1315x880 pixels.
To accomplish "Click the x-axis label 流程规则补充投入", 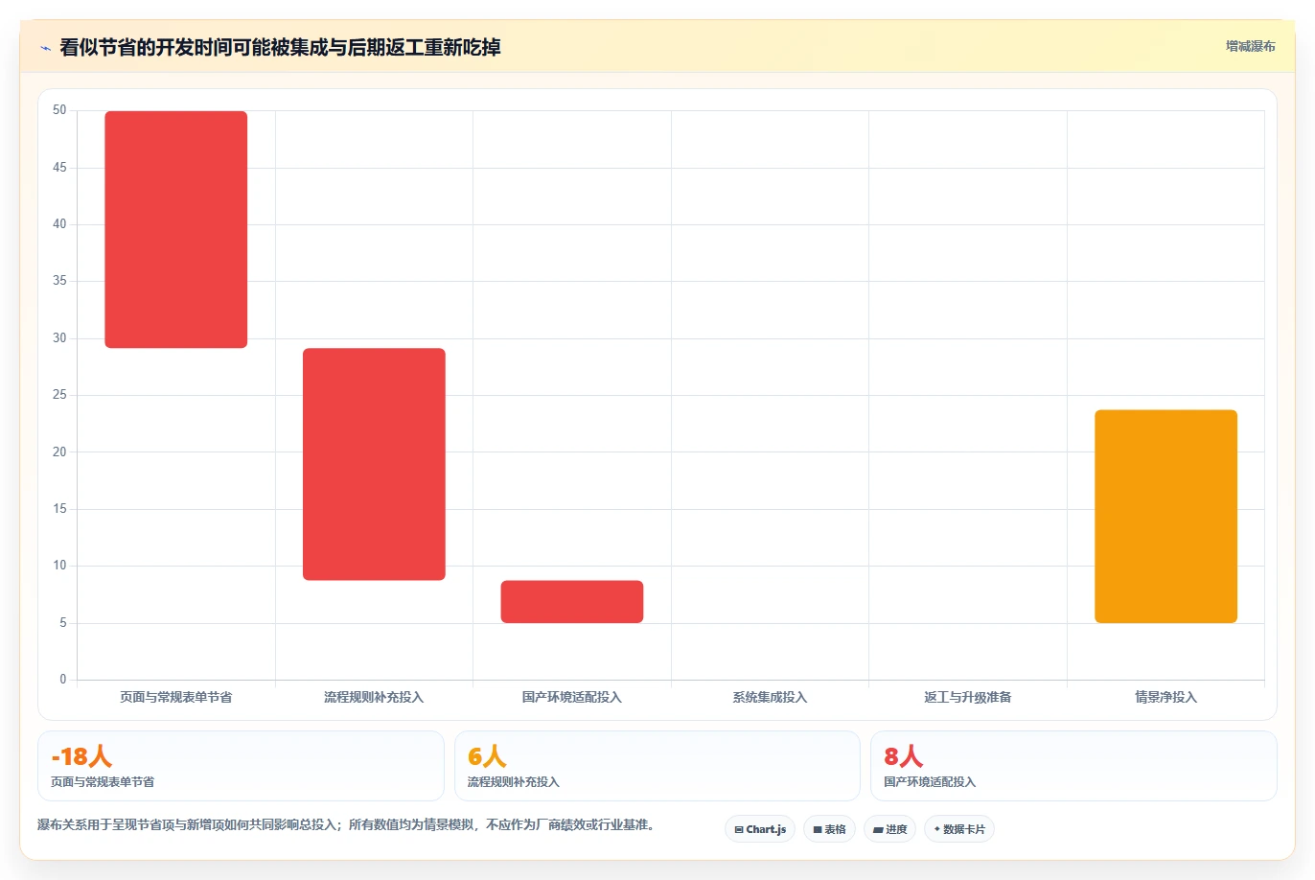I will [374, 697].
